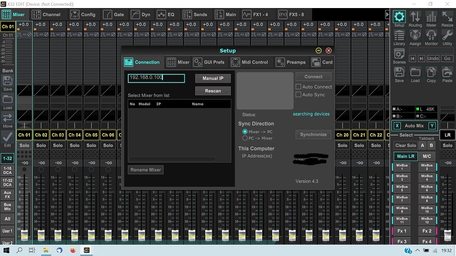456x256 pixels.
Task: Minimize the Setup dialog yellow button
Action: click(318, 51)
